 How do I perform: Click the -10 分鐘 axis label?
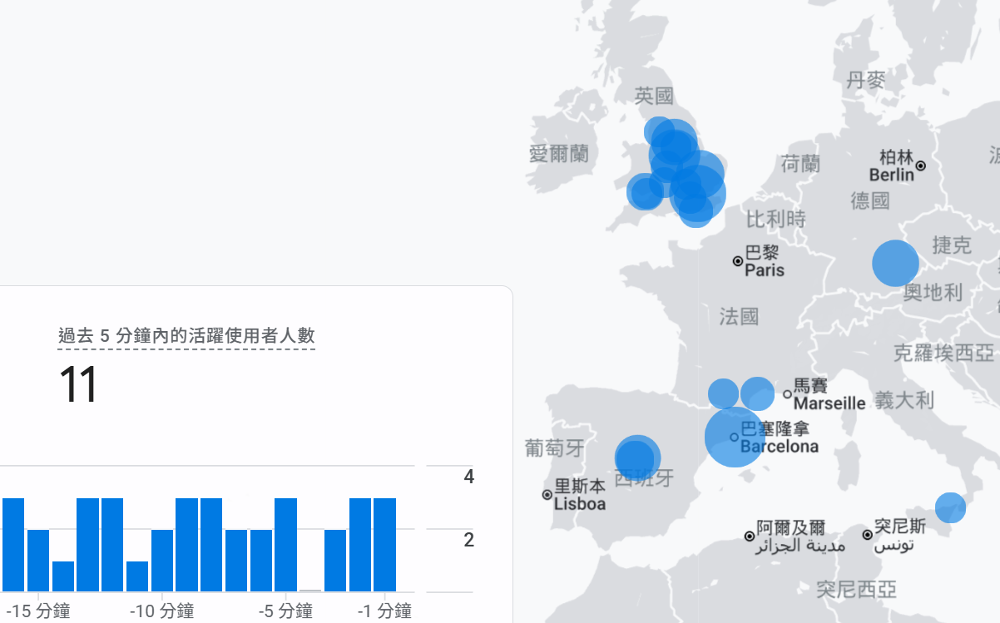162,612
